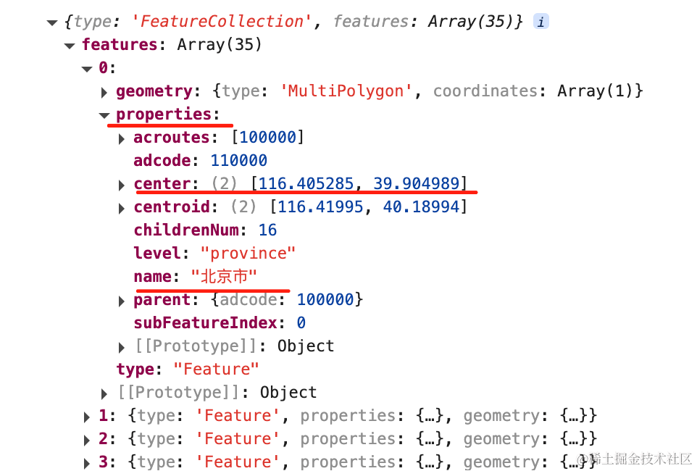Select the adcode value 110000

coord(238,160)
